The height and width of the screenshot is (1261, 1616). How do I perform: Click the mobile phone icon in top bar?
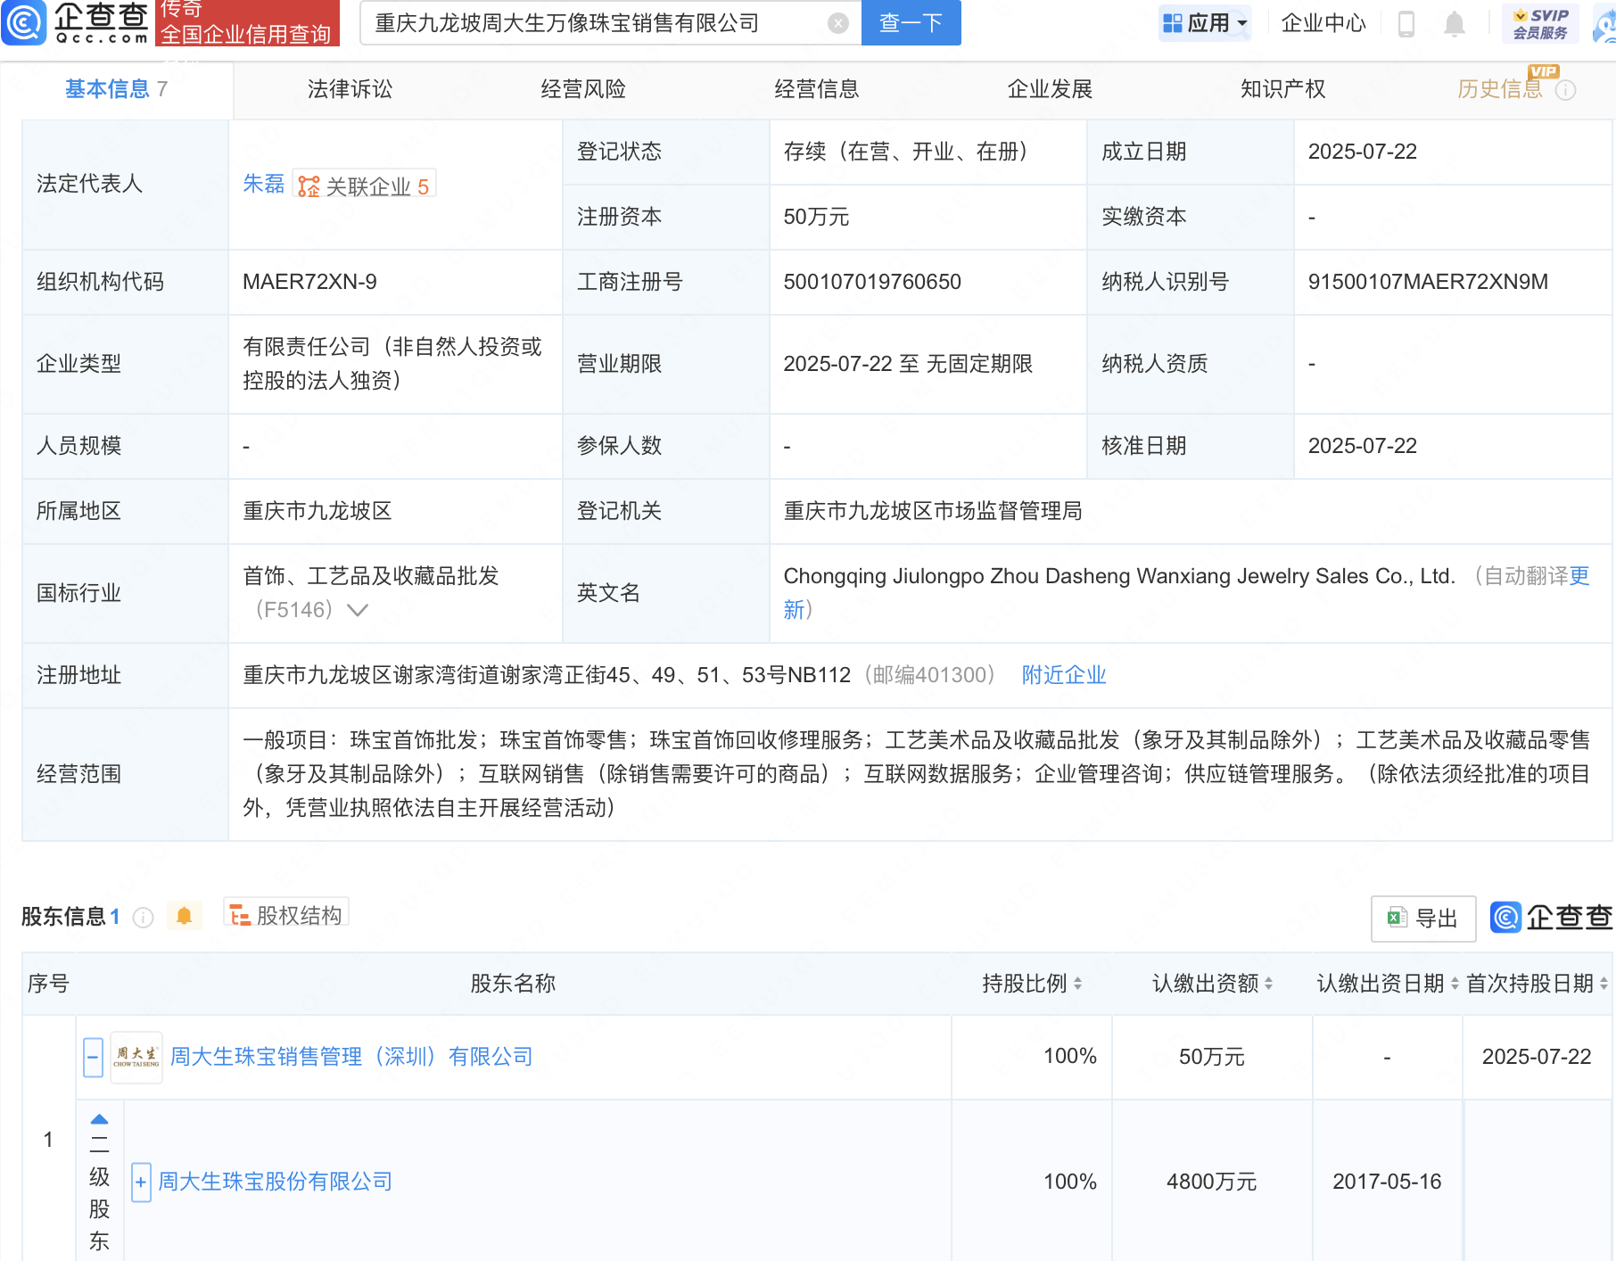click(x=1407, y=23)
